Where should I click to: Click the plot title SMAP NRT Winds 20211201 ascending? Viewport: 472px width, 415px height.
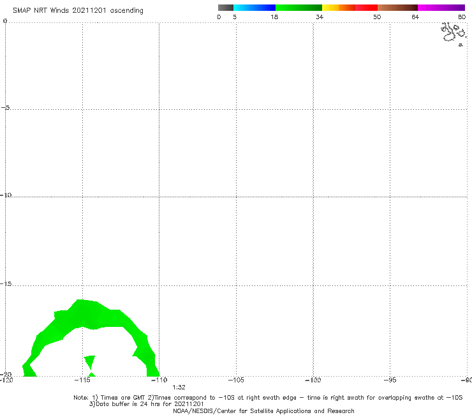78,11
